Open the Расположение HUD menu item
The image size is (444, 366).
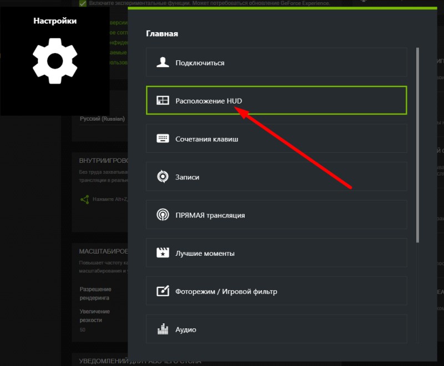click(276, 100)
